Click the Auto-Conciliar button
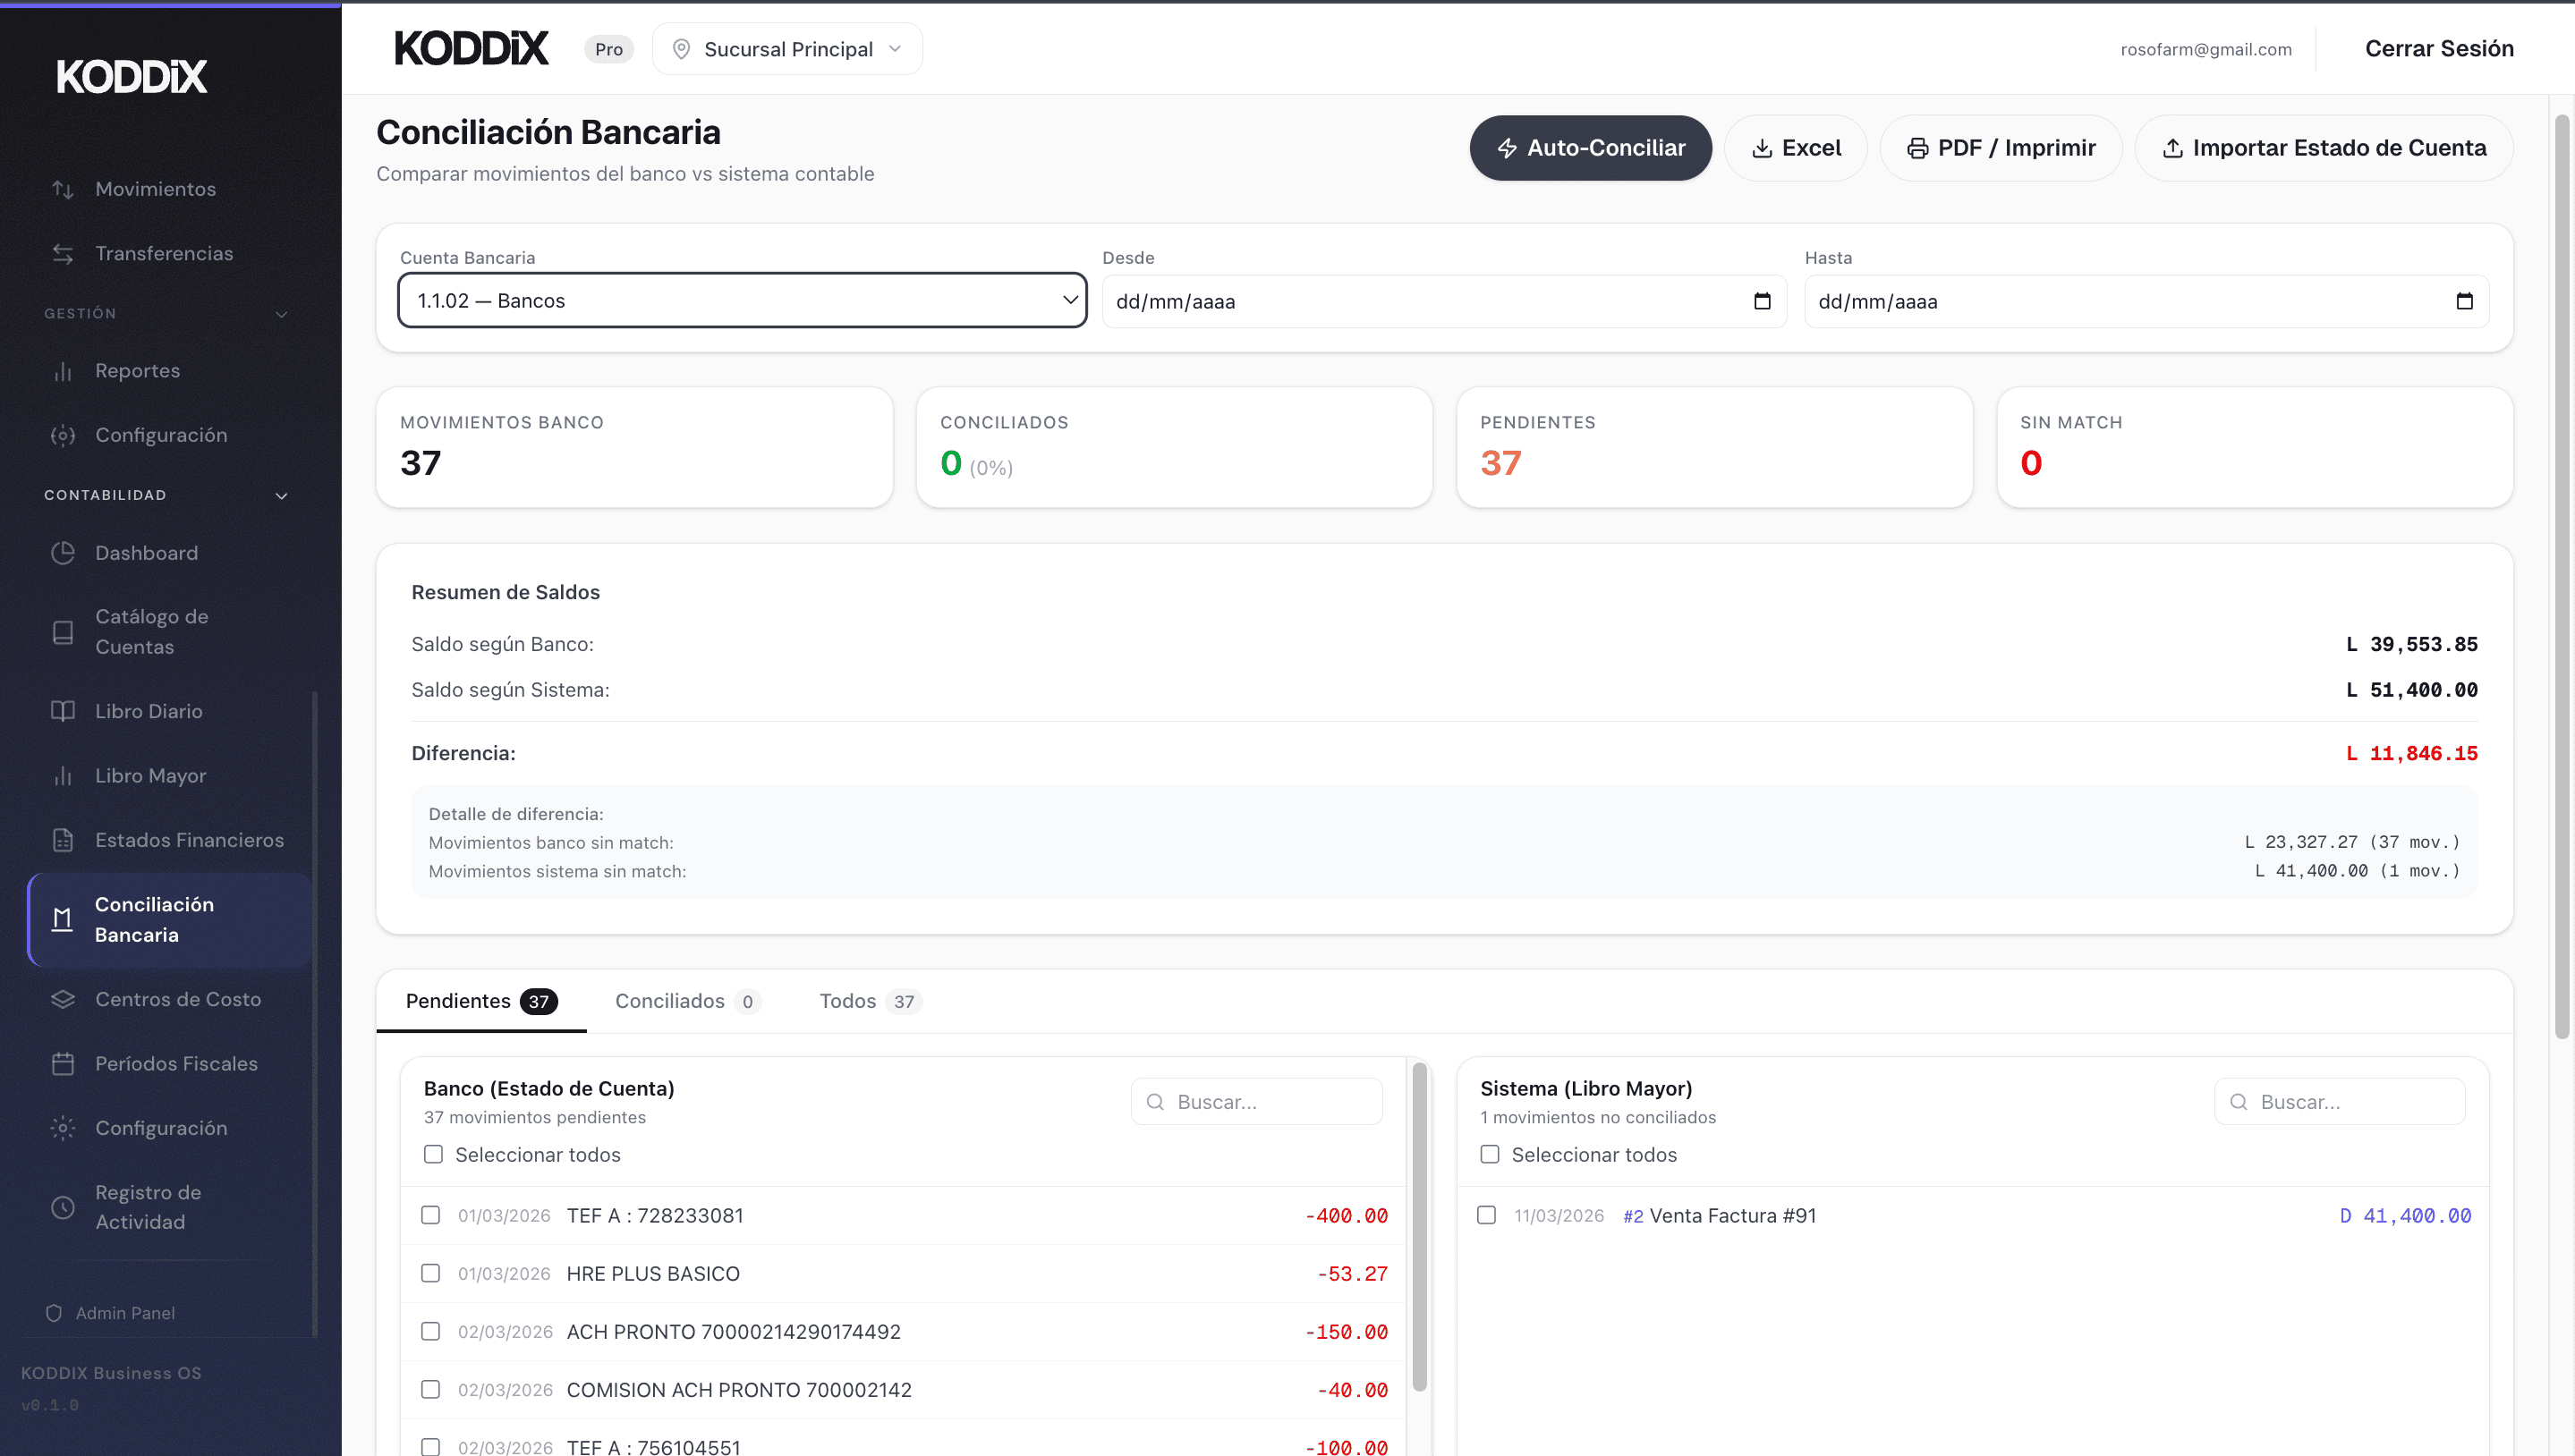This screenshot has height=1456, width=2575. pyautogui.click(x=1590, y=148)
